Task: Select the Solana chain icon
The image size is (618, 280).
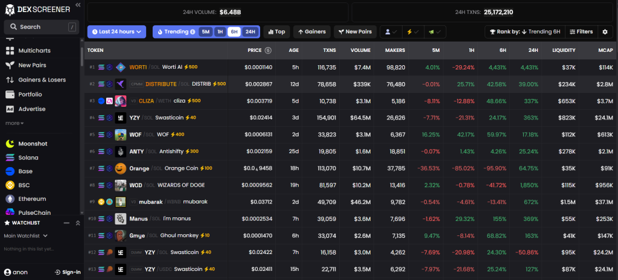Action: point(10,157)
